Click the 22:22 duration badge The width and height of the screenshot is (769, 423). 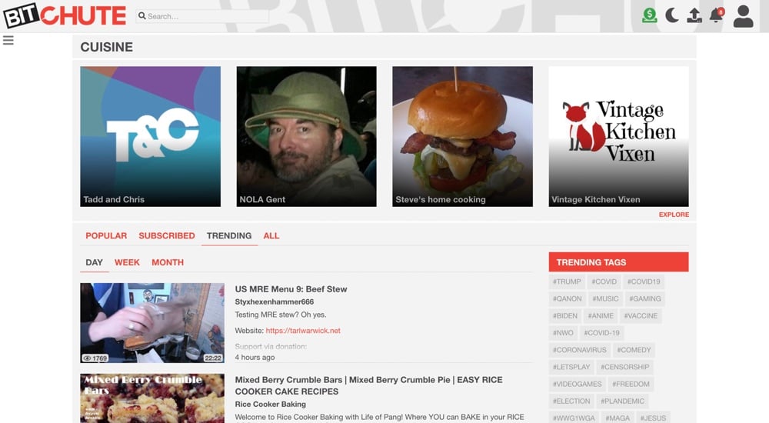pyautogui.click(x=213, y=358)
